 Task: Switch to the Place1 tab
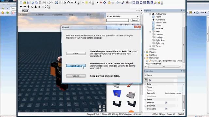pos(25,11)
